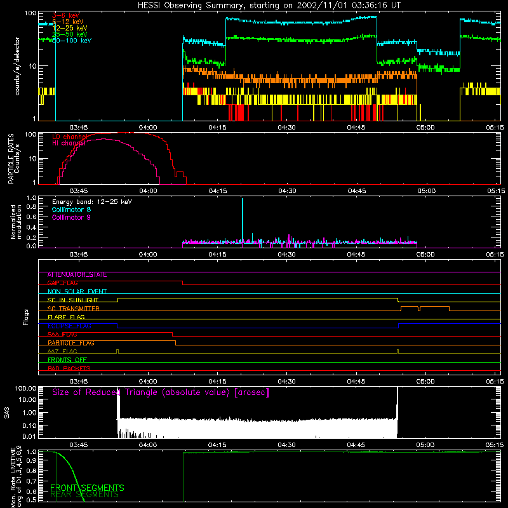Click the 'Size of Reduced Triangle' plot title
Image resolution: width=508 pixels, height=508 pixels.
[x=161, y=392]
